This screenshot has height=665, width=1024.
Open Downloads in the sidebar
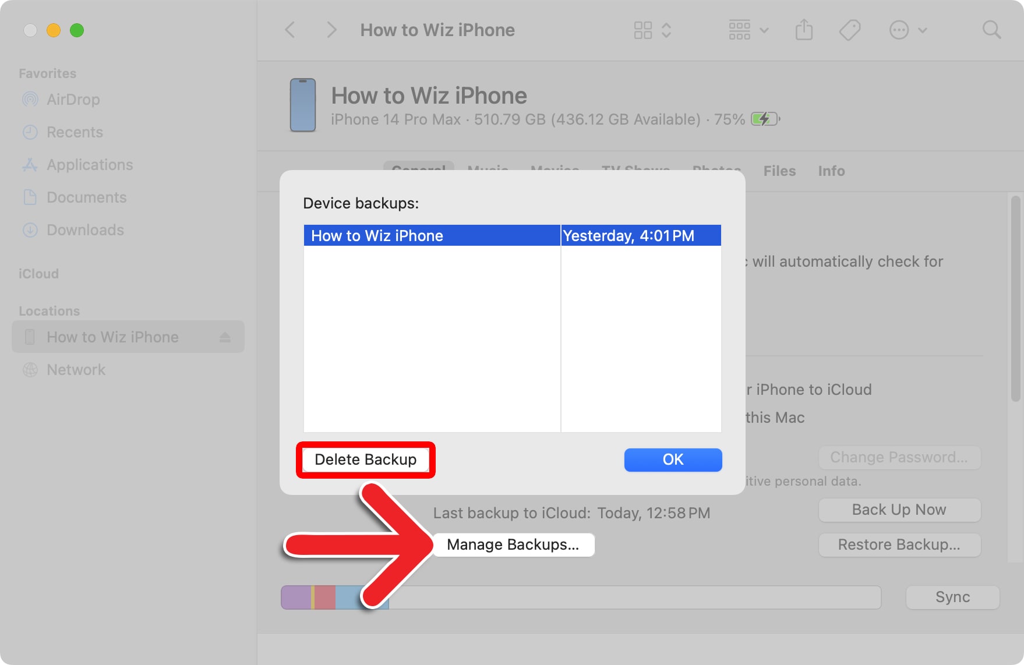(85, 230)
